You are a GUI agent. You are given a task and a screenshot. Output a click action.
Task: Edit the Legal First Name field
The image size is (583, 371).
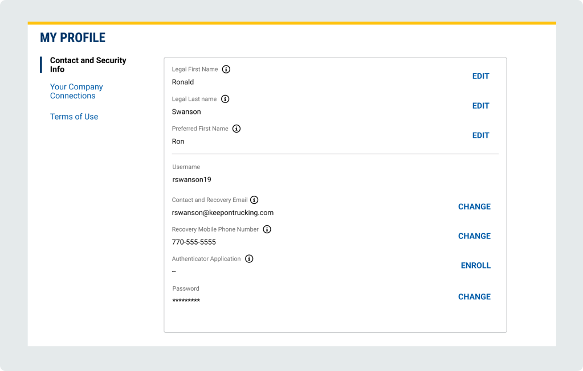(480, 76)
